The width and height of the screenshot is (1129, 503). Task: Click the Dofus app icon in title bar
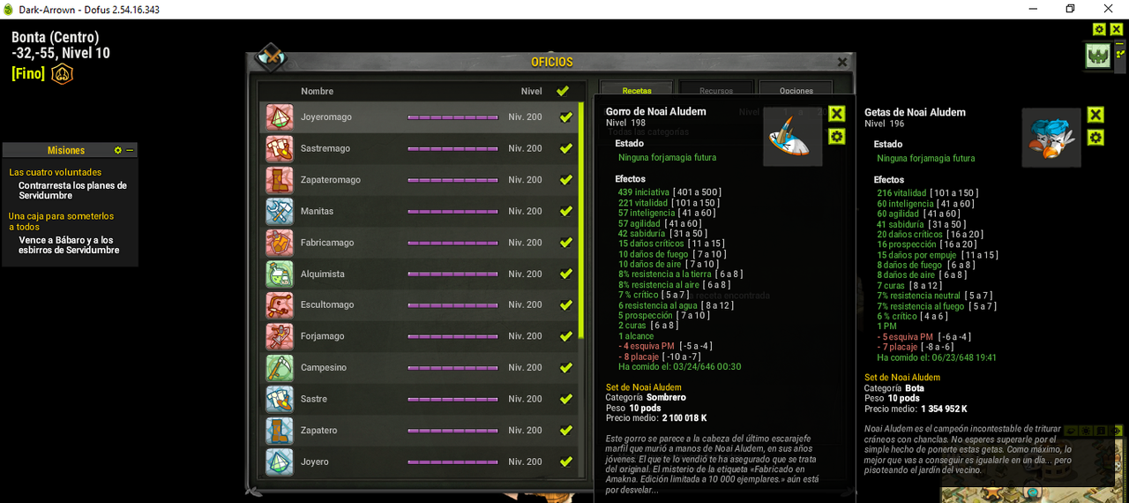coord(8,9)
